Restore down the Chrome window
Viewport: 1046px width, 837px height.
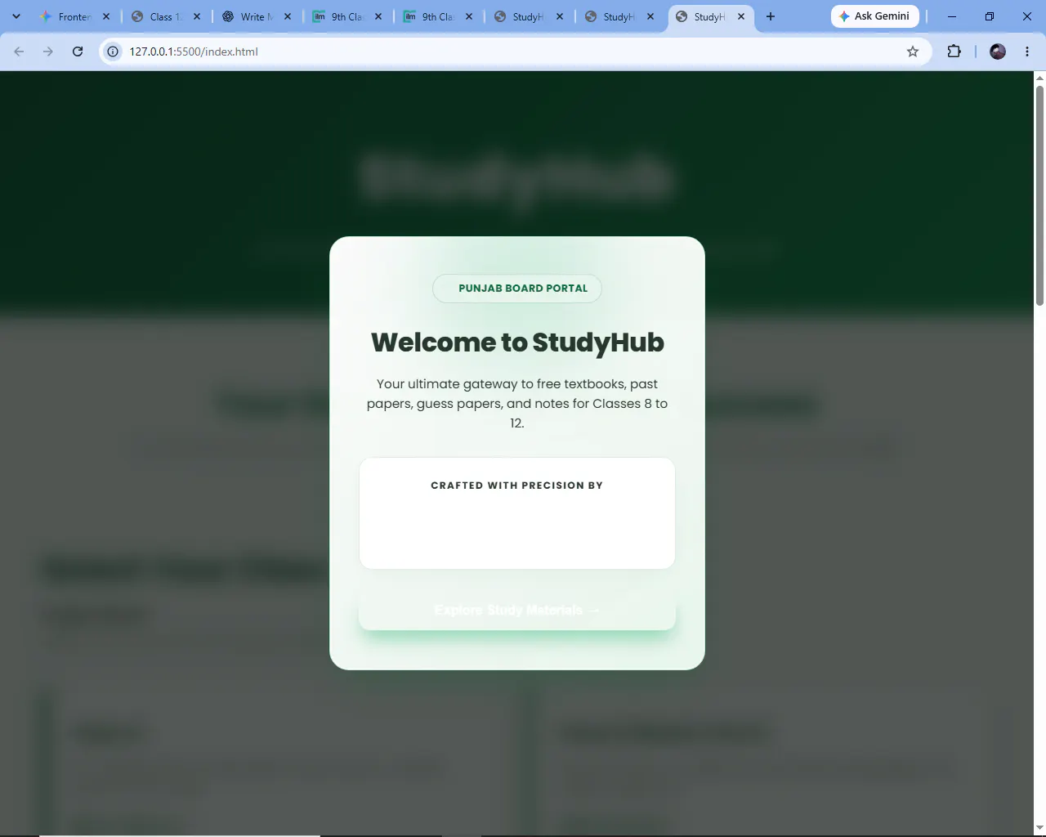990,16
